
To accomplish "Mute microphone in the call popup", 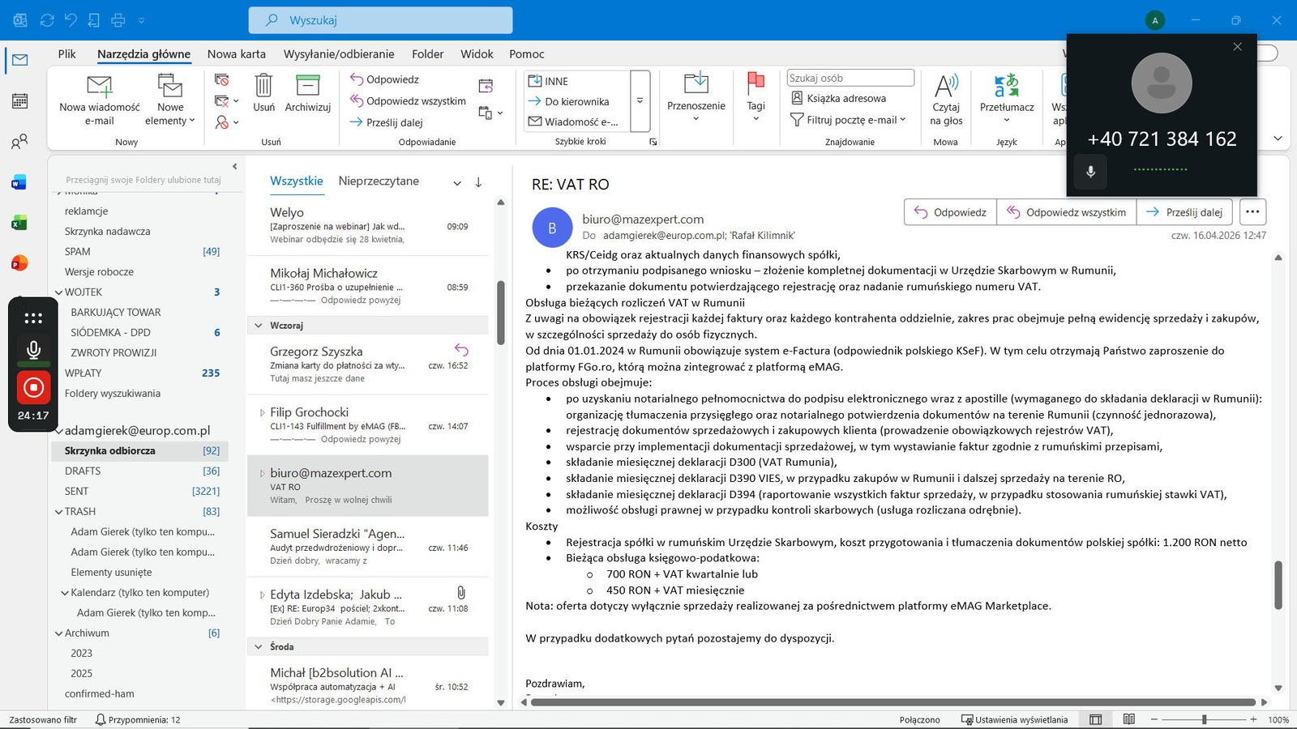I will (1090, 172).
